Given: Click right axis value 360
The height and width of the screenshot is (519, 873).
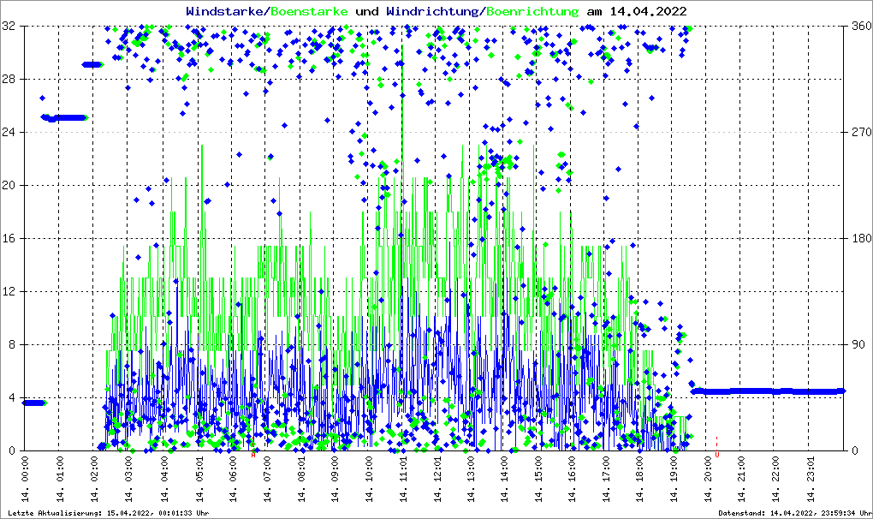Looking at the screenshot, I should click(859, 27).
